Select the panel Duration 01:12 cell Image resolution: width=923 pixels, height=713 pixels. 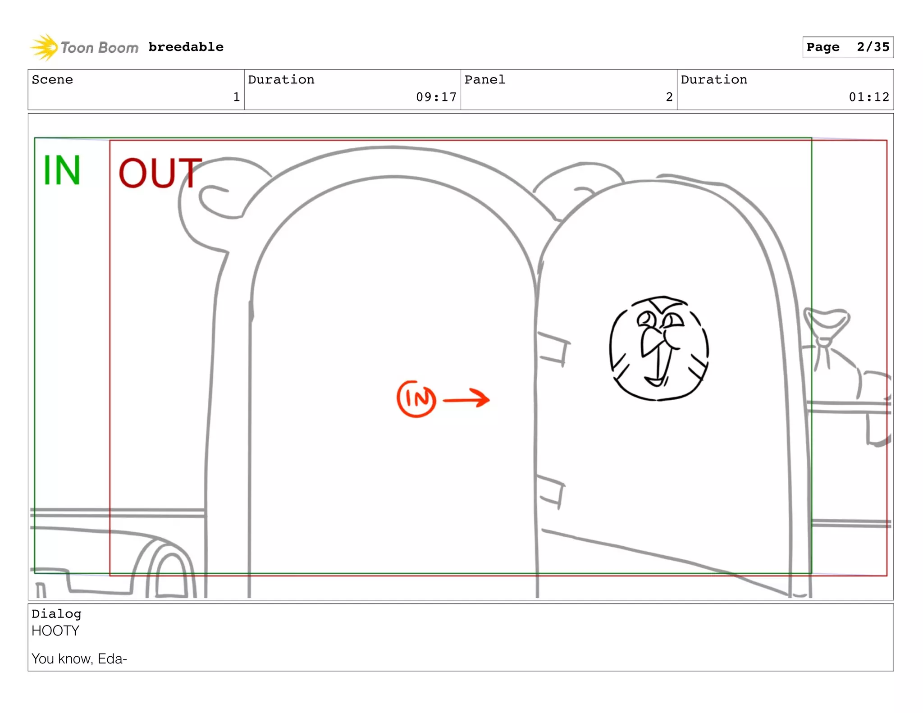coord(785,89)
